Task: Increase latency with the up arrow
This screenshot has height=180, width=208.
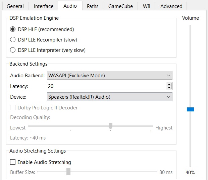Action: 169,85
